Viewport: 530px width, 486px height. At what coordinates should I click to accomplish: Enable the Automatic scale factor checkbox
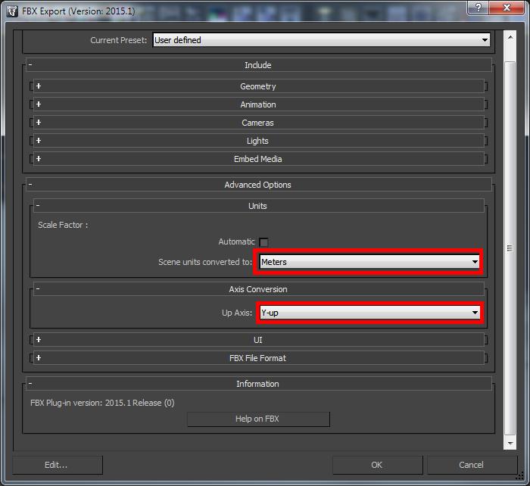(x=263, y=242)
